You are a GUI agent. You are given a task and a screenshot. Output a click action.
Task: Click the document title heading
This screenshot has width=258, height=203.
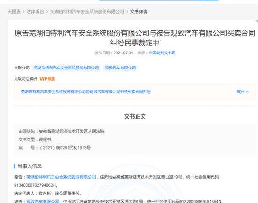pyautogui.click(x=135, y=38)
